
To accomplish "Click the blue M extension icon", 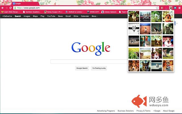I will click(x=175, y=8).
